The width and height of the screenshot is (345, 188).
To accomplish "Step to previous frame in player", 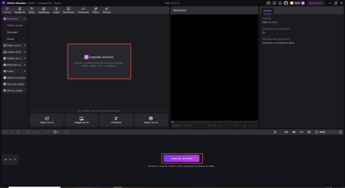I will [x=209, y=126].
